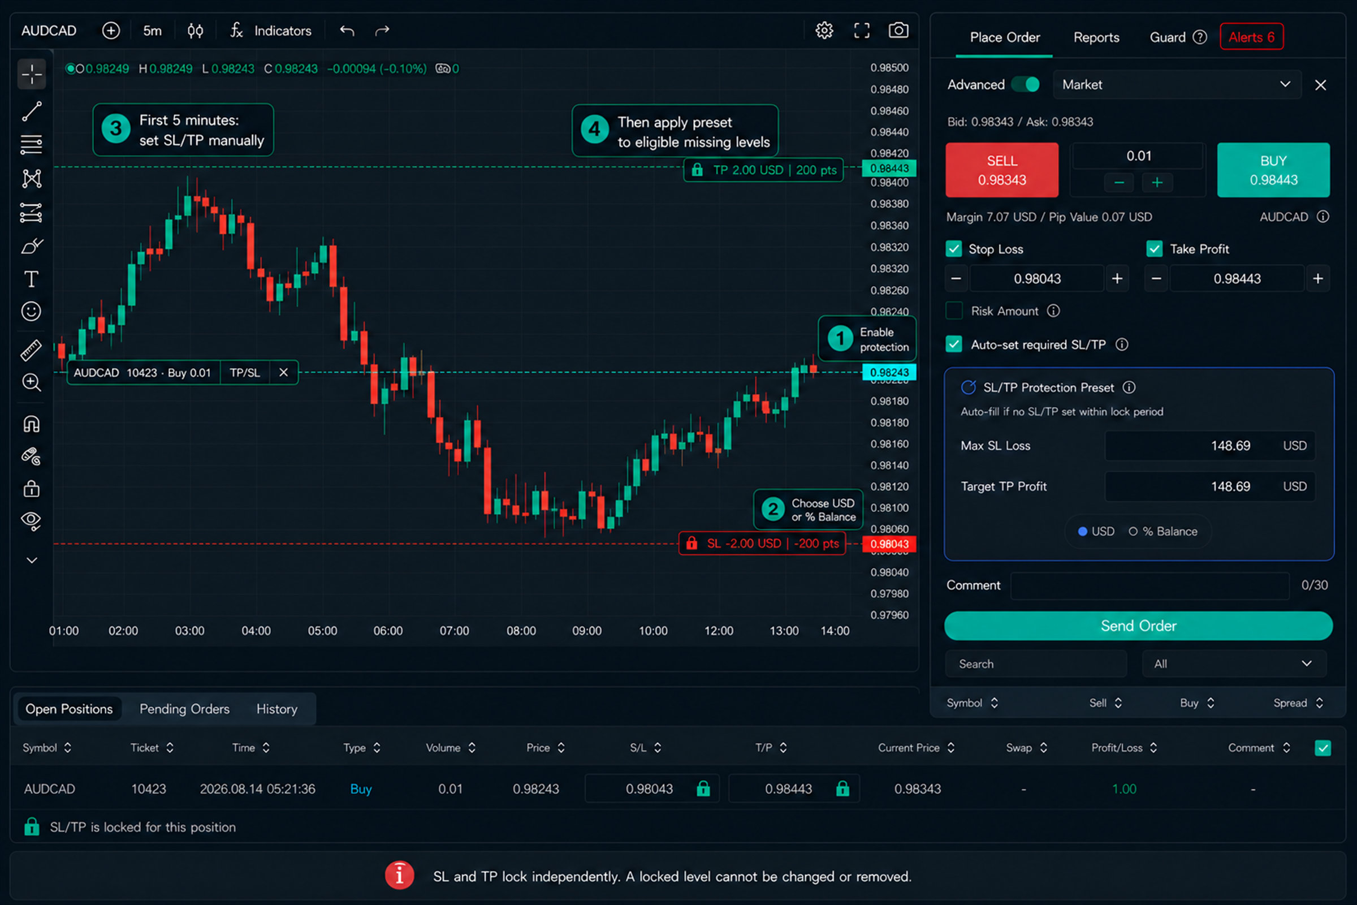The width and height of the screenshot is (1357, 905).
Task: Switch to the Reports tab
Action: (x=1096, y=37)
